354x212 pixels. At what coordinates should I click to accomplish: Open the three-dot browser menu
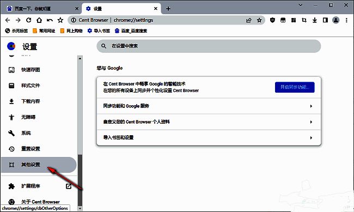(346, 20)
